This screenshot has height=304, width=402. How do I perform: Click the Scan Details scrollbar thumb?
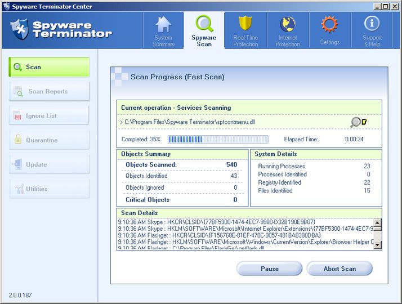(x=377, y=228)
